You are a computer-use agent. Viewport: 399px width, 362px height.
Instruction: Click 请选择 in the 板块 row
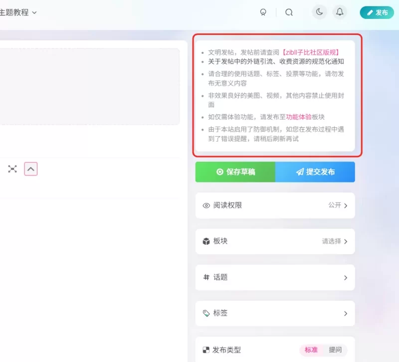331,241
